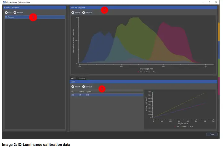Open the OECF tab

[x=73, y=78]
